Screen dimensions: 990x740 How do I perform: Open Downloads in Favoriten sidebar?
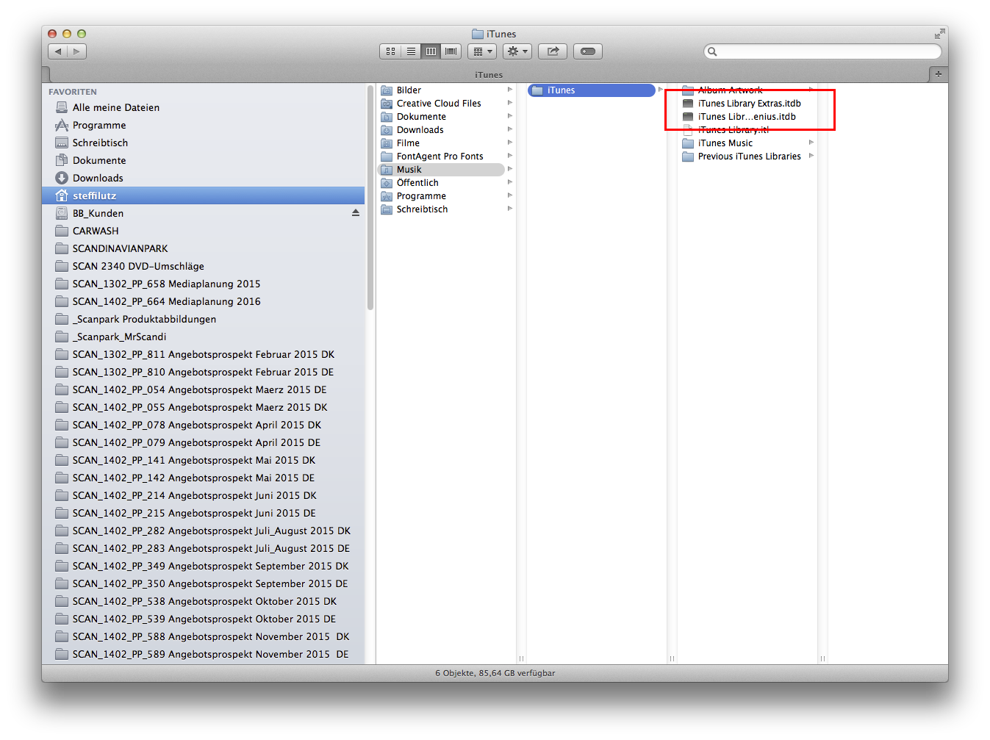pyautogui.click(x=98, y=178)
